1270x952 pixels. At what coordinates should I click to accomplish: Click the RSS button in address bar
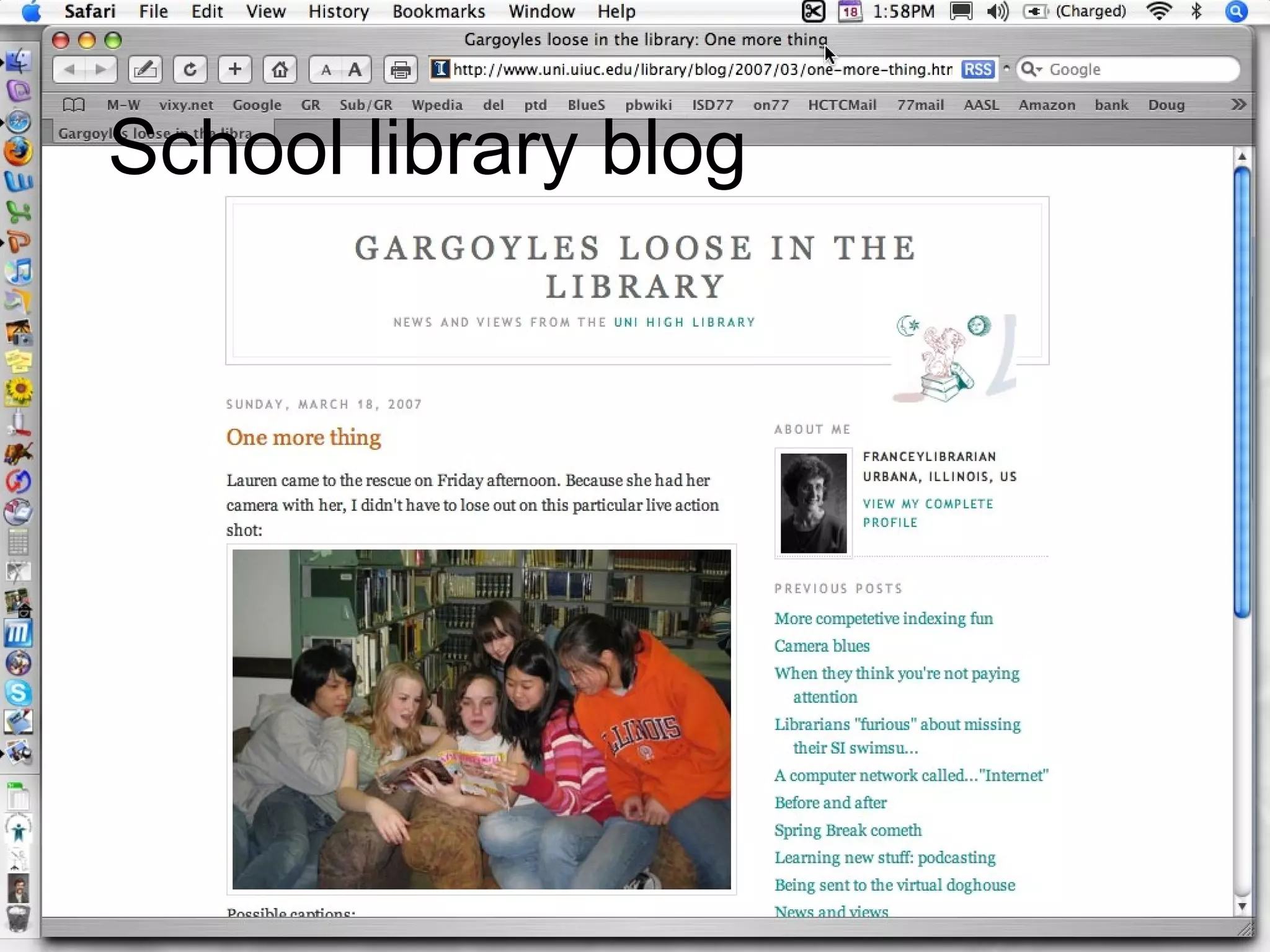977,69
